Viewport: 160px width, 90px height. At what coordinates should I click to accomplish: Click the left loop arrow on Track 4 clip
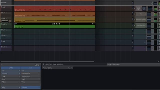tap(16, 24)
